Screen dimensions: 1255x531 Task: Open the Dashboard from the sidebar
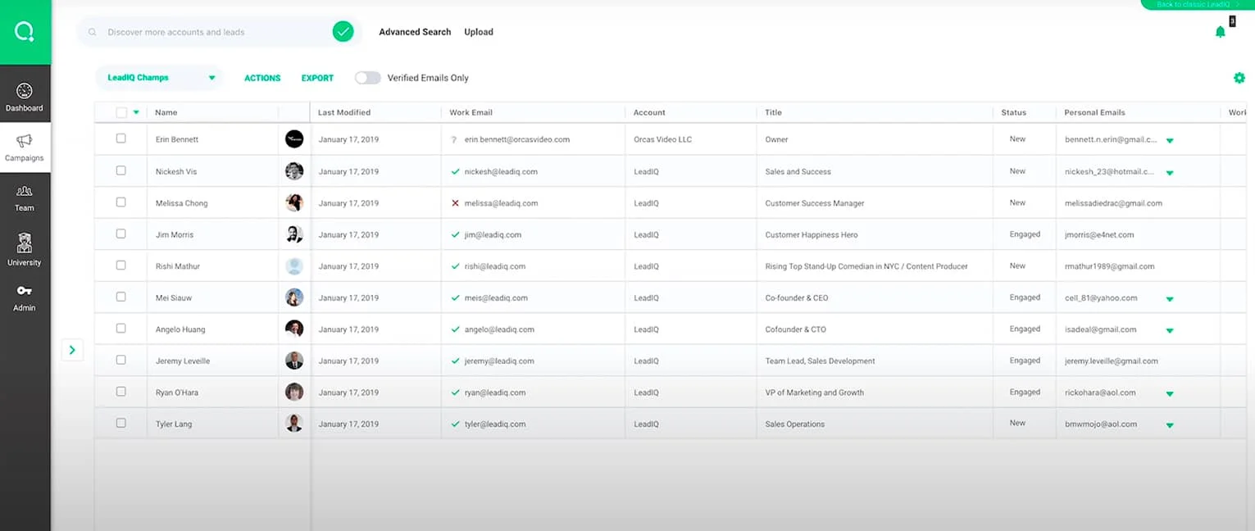pos(25,97)
